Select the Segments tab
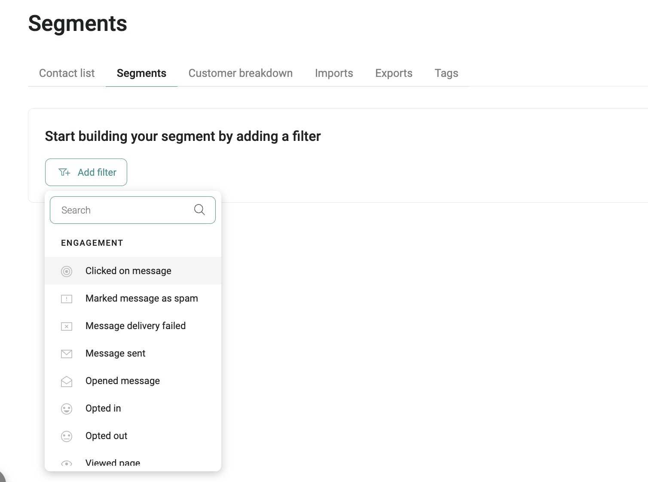 click(141, 73)
